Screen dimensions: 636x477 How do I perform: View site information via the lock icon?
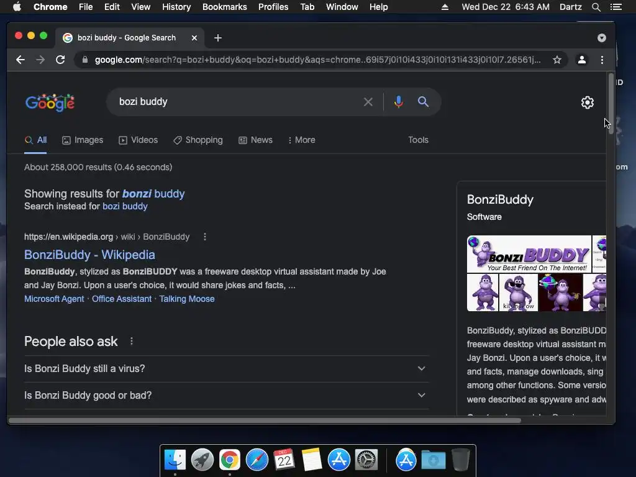point(84,60)
